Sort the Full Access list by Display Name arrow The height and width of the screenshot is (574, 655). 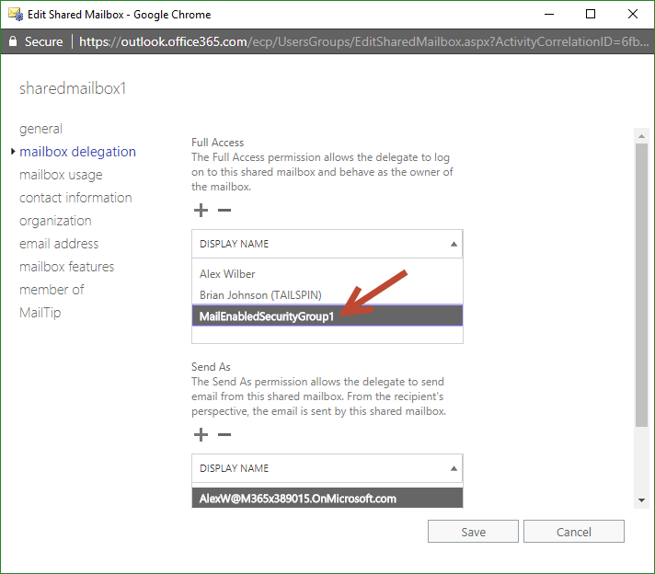(453, 244)
